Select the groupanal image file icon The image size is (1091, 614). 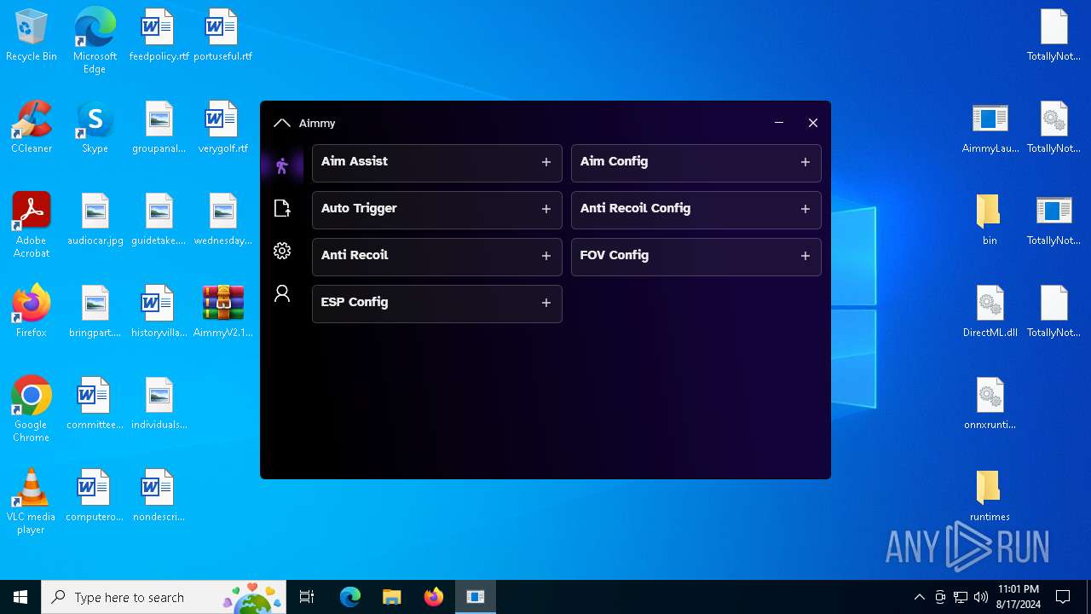[x=159, y=128]
